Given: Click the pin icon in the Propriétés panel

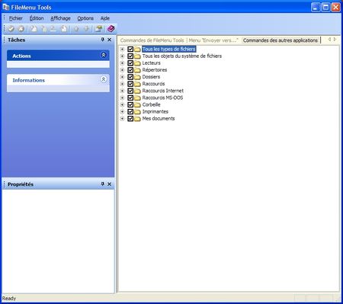Looking at the screenshot, I should tap(102, 184).
